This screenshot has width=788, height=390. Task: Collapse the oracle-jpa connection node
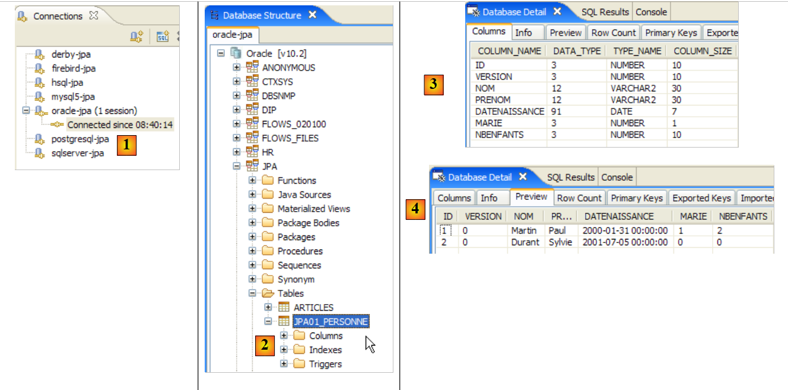click(x=26, y=111)
